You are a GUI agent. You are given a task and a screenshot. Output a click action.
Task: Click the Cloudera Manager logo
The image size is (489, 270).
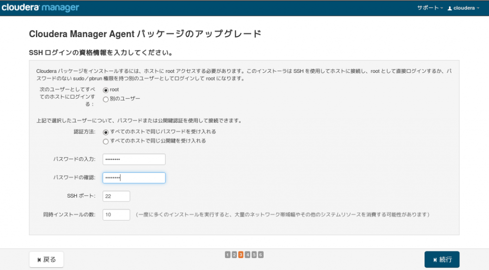pos(40,8)
